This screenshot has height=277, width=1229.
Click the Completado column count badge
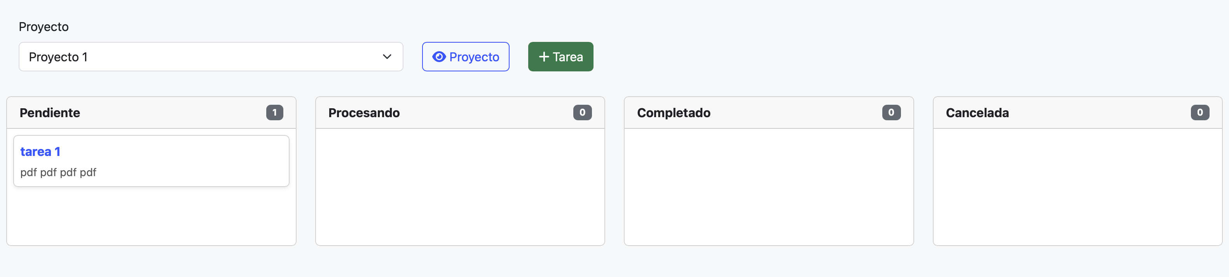(891, 113)
